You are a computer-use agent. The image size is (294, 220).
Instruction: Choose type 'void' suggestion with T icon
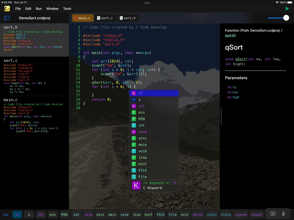154,151
